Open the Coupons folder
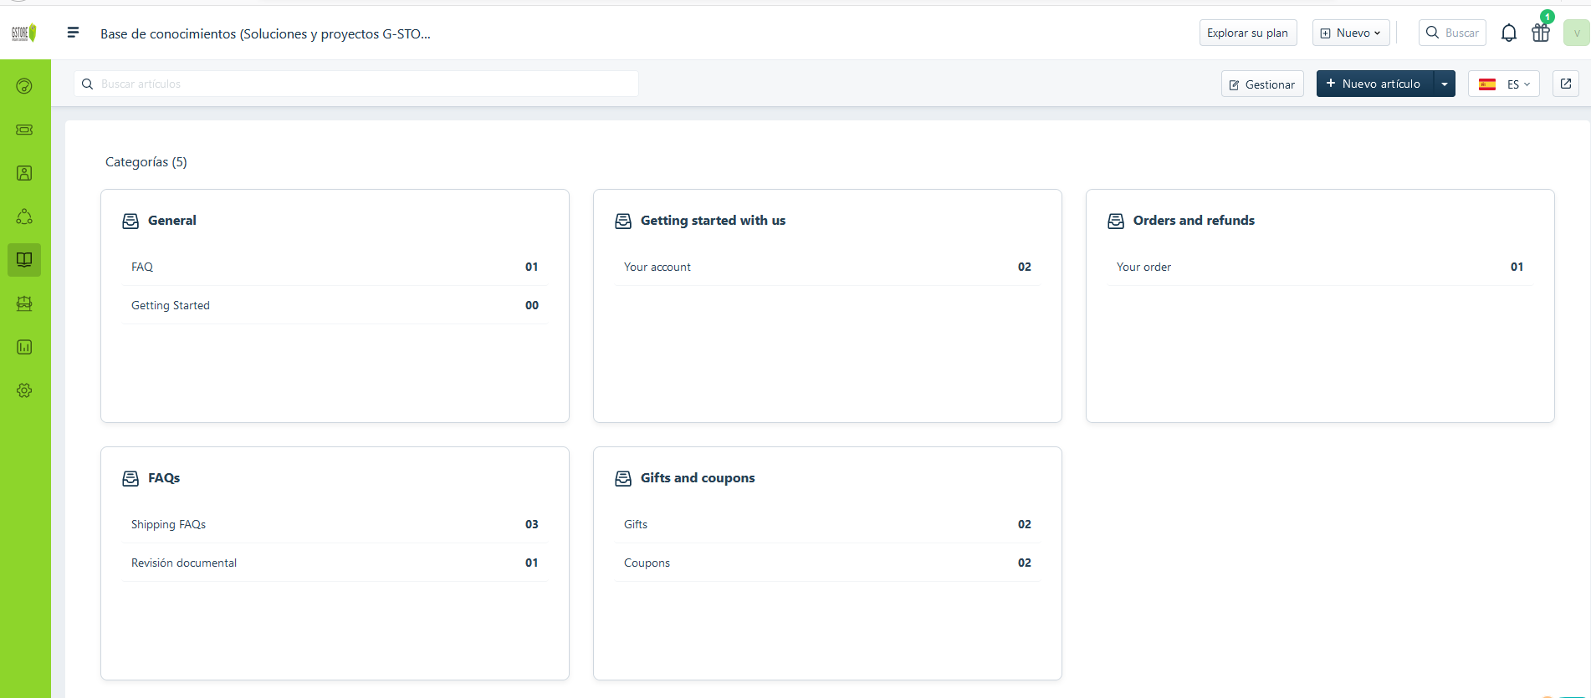 [647, 563]
